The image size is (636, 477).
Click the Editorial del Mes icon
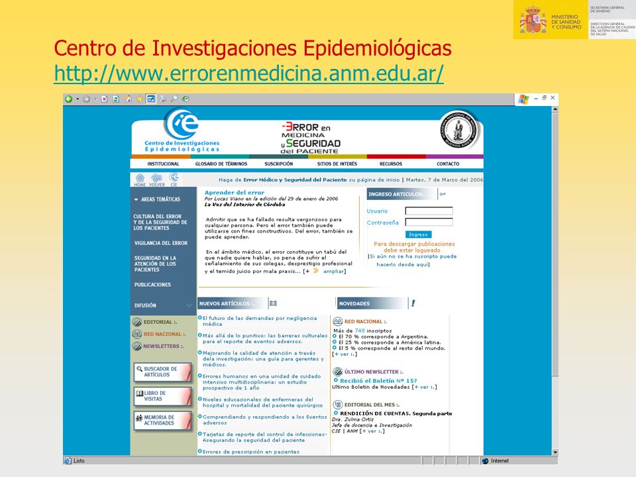[337, 404]
